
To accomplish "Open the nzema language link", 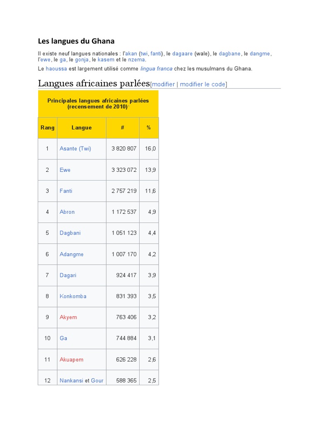I will point(136,60).
